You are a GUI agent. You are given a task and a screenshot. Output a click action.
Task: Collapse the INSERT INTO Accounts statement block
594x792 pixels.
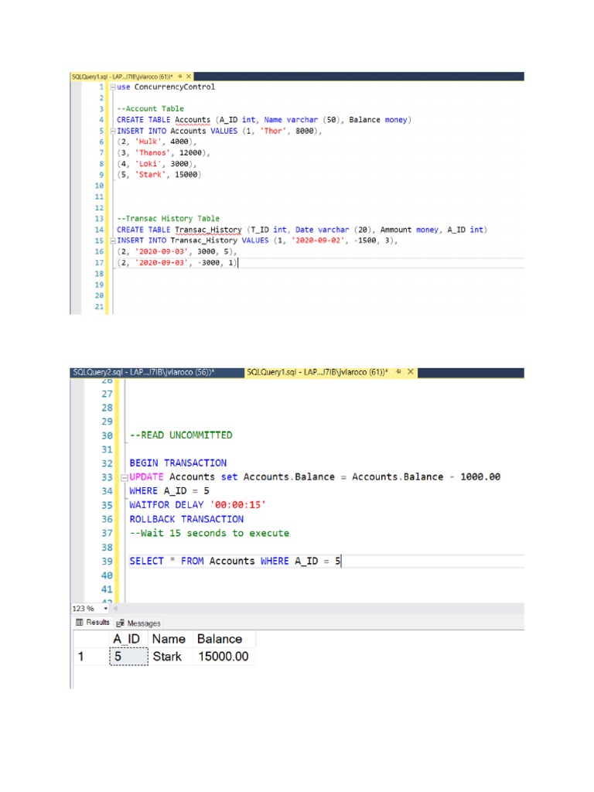click(113, 131)
